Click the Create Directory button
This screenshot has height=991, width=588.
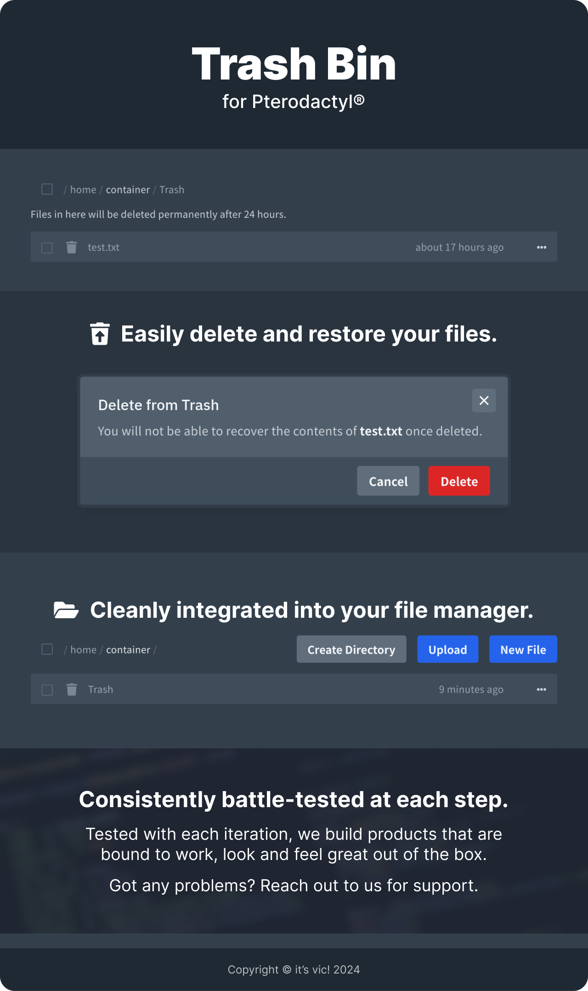[x=351, y=649]
